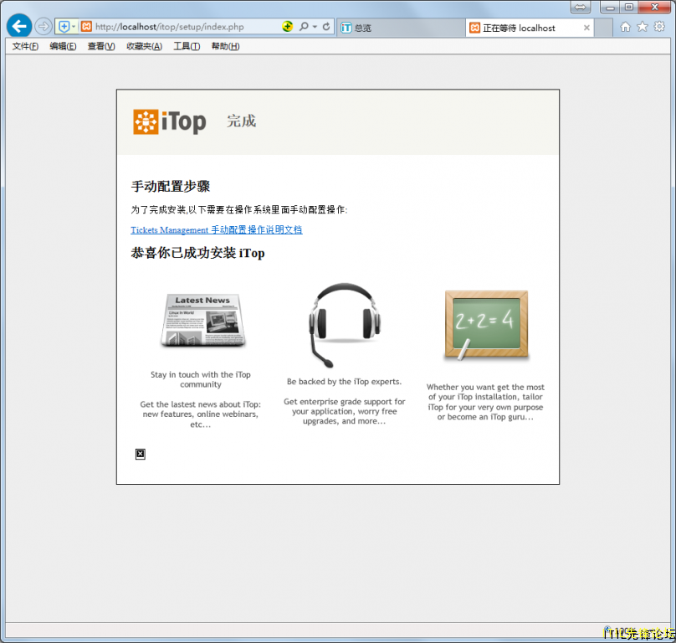Switch to the 总览 tab
The image size is (676, 643).
[x=401, y=28]
